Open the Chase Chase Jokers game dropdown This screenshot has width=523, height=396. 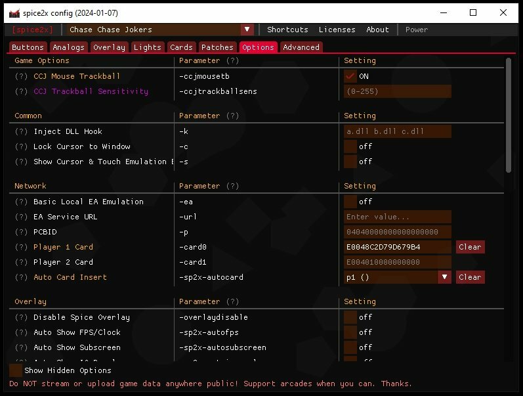pyautogui.click(x=247, y=30)
